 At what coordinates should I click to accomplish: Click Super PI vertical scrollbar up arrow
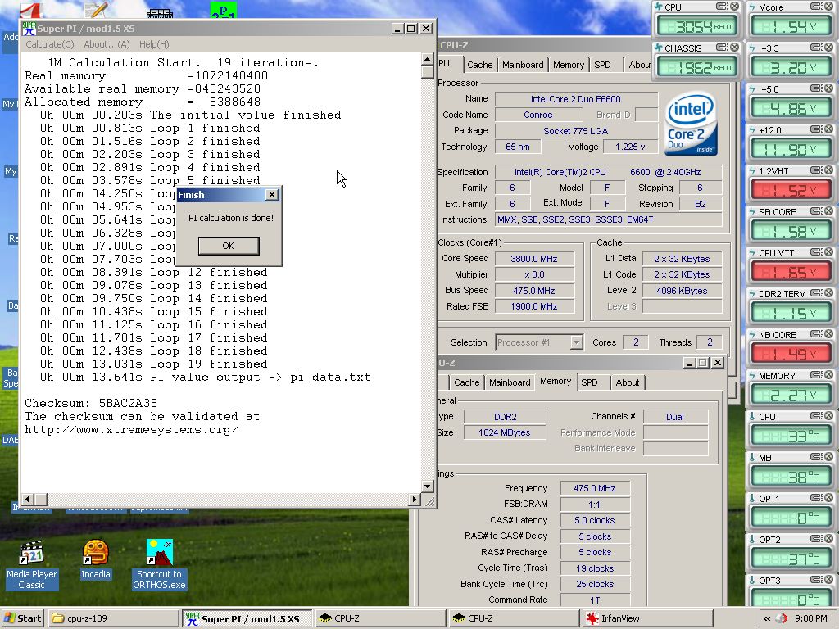[x=428, y=59]
